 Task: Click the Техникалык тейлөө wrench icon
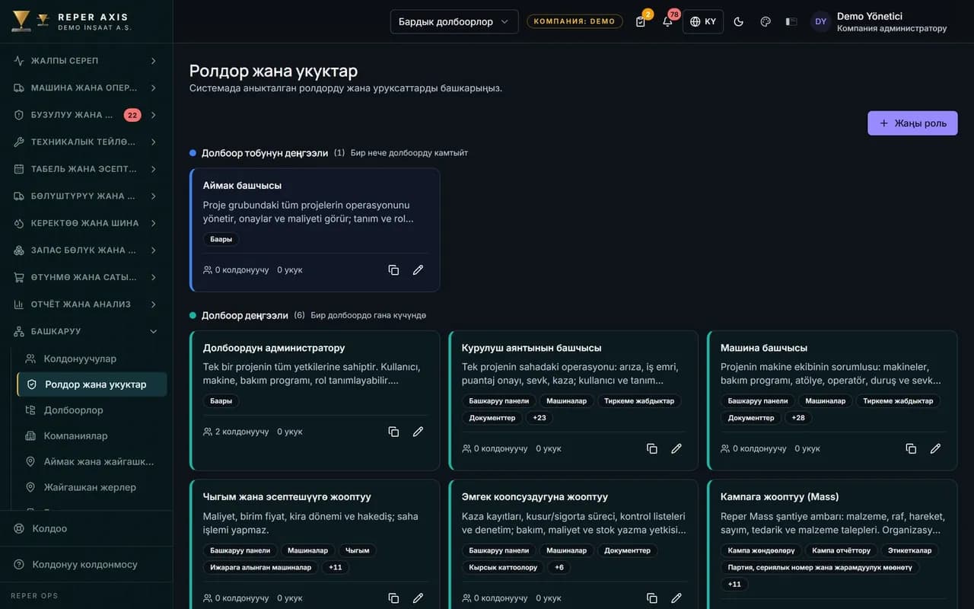[x=19, y=142]
